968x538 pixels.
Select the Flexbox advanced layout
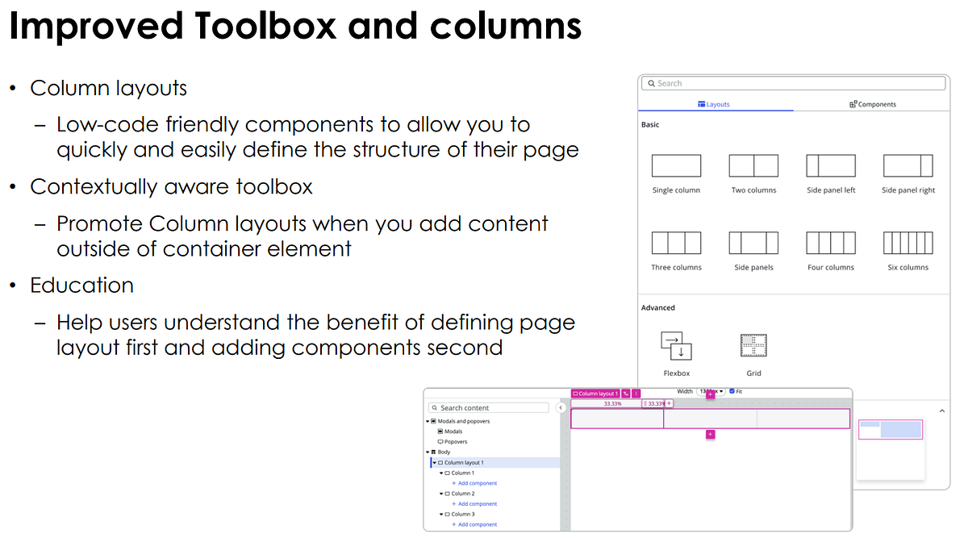(x=676, y=346)
